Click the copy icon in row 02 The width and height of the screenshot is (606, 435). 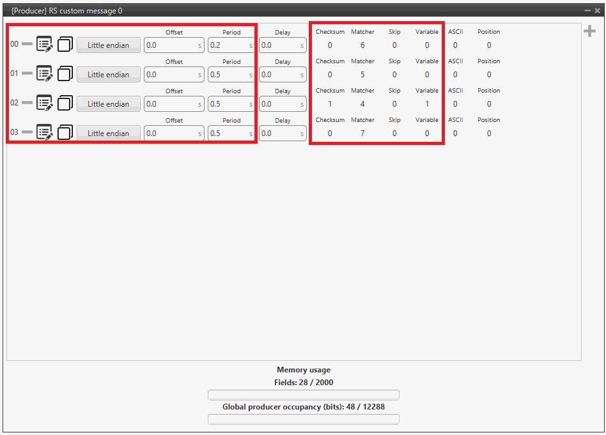tap(65, 103)
